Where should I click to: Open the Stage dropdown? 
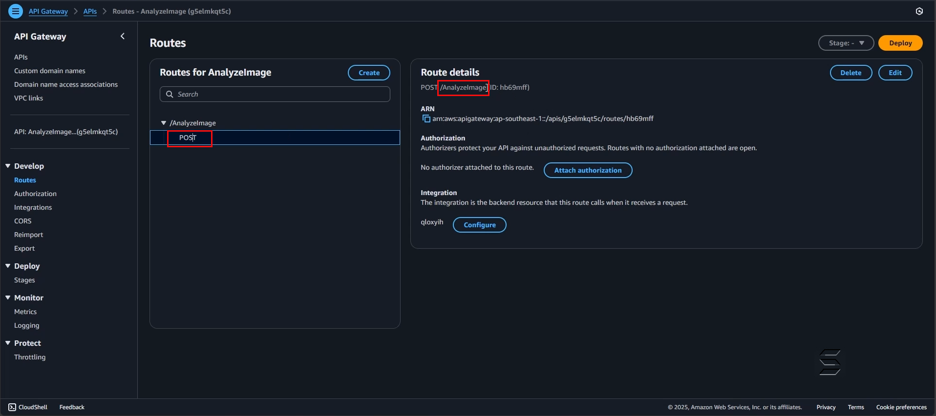coord(846,43)
